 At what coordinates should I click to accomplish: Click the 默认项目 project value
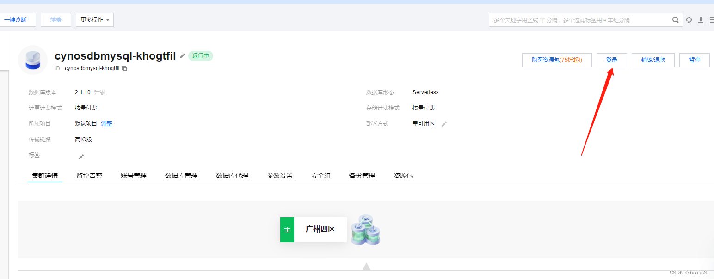(86, 124)
